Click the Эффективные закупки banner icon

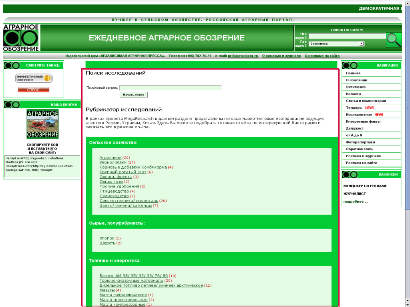click(34, 78)
